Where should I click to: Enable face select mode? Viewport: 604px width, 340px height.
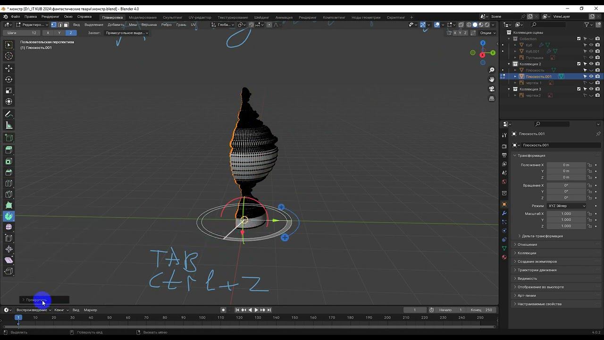pyautogui.click(x=66, y=25)
